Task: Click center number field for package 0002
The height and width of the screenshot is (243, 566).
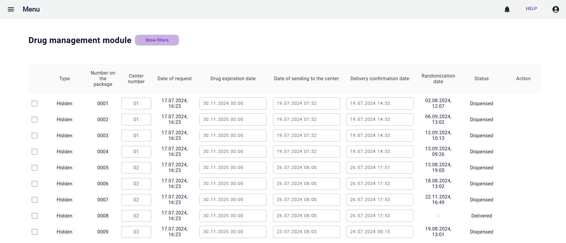Action: pyautogui.click(x=136, y=119)
